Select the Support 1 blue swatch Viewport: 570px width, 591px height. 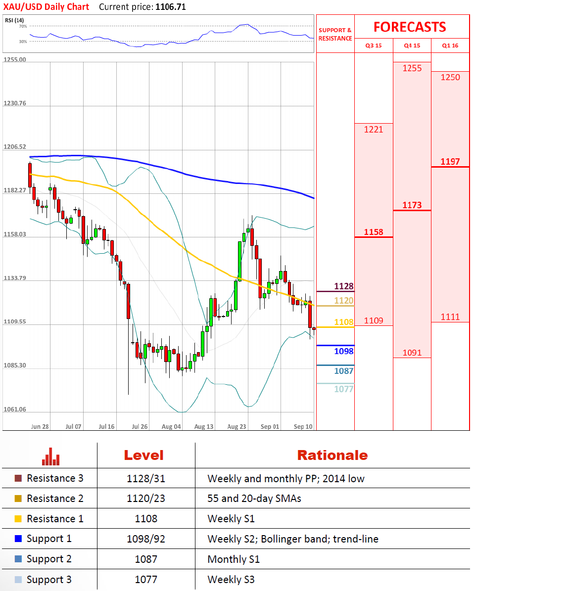point(18,539)
